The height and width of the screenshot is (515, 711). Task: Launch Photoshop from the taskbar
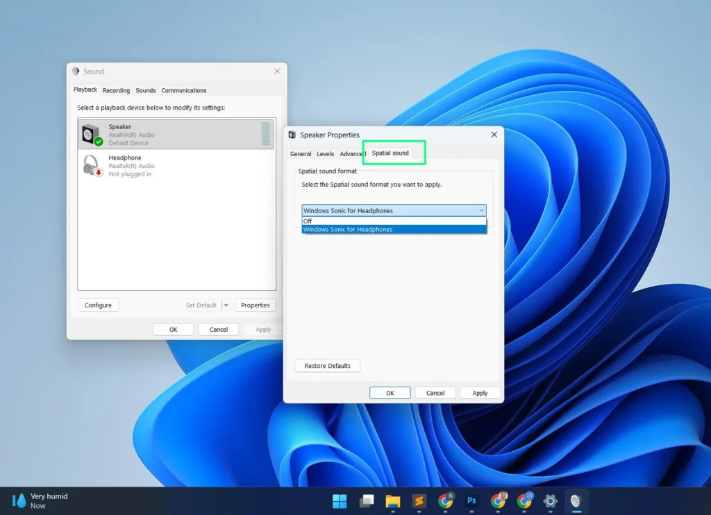[x=471, y=500]
